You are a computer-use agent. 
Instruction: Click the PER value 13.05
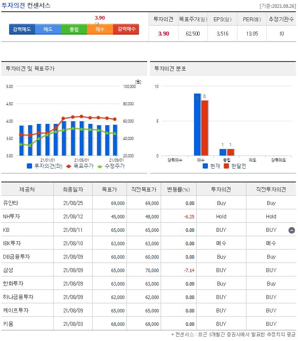pos(252,34)
